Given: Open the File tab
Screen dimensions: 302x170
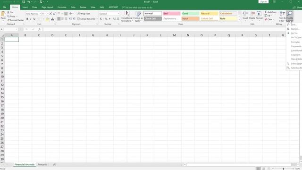Looking at the screenshot, I should (4, 7).
